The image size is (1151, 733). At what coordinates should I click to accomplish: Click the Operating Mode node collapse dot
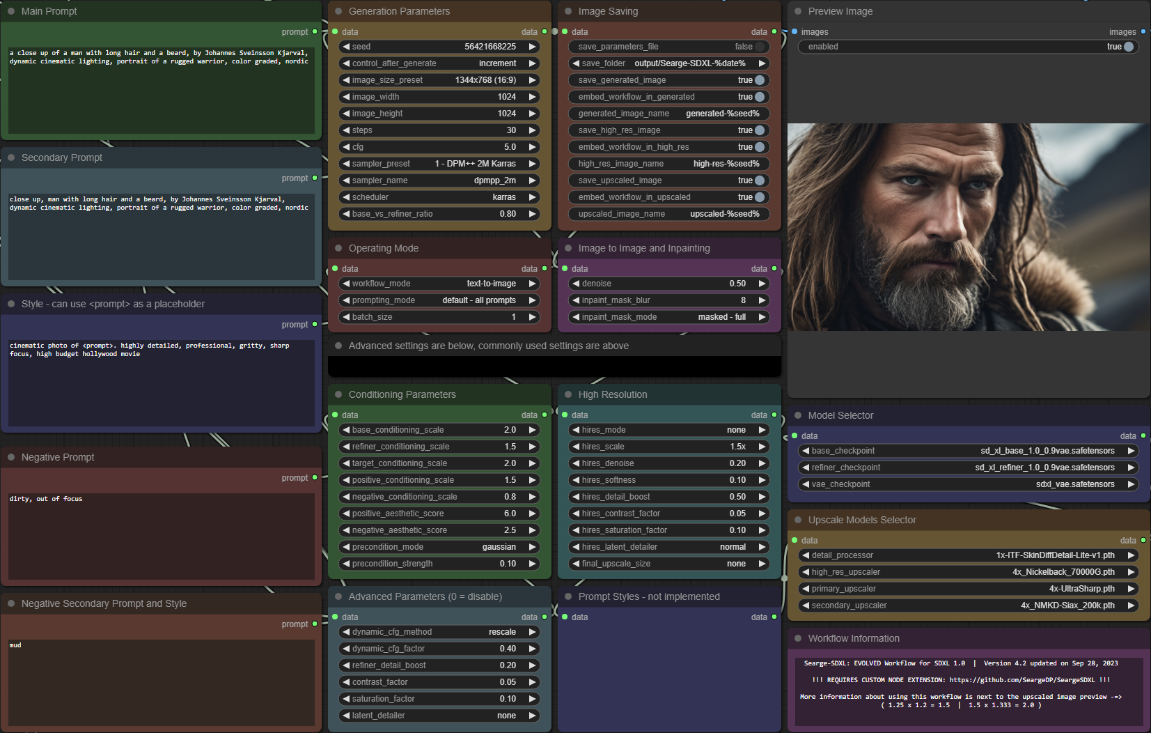(x=338, y=248)
